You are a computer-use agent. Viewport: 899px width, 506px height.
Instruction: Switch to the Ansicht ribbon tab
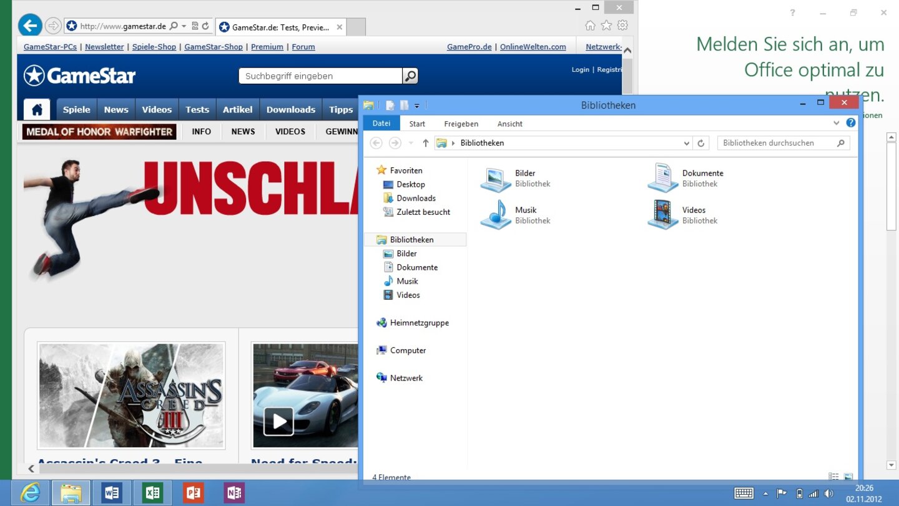[x=510, y=124]
